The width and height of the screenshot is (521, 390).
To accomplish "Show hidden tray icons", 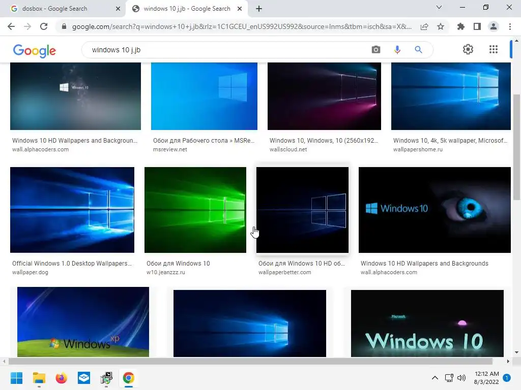I will click(x=435, y=378).
